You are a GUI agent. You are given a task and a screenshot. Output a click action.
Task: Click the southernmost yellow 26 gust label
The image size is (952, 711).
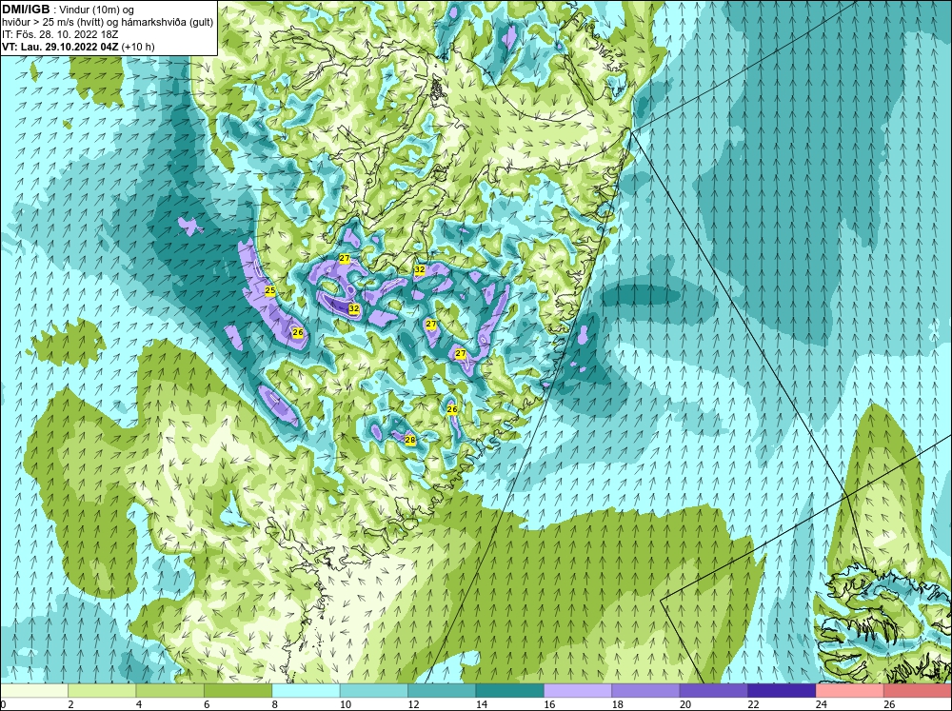click(451, 410)
